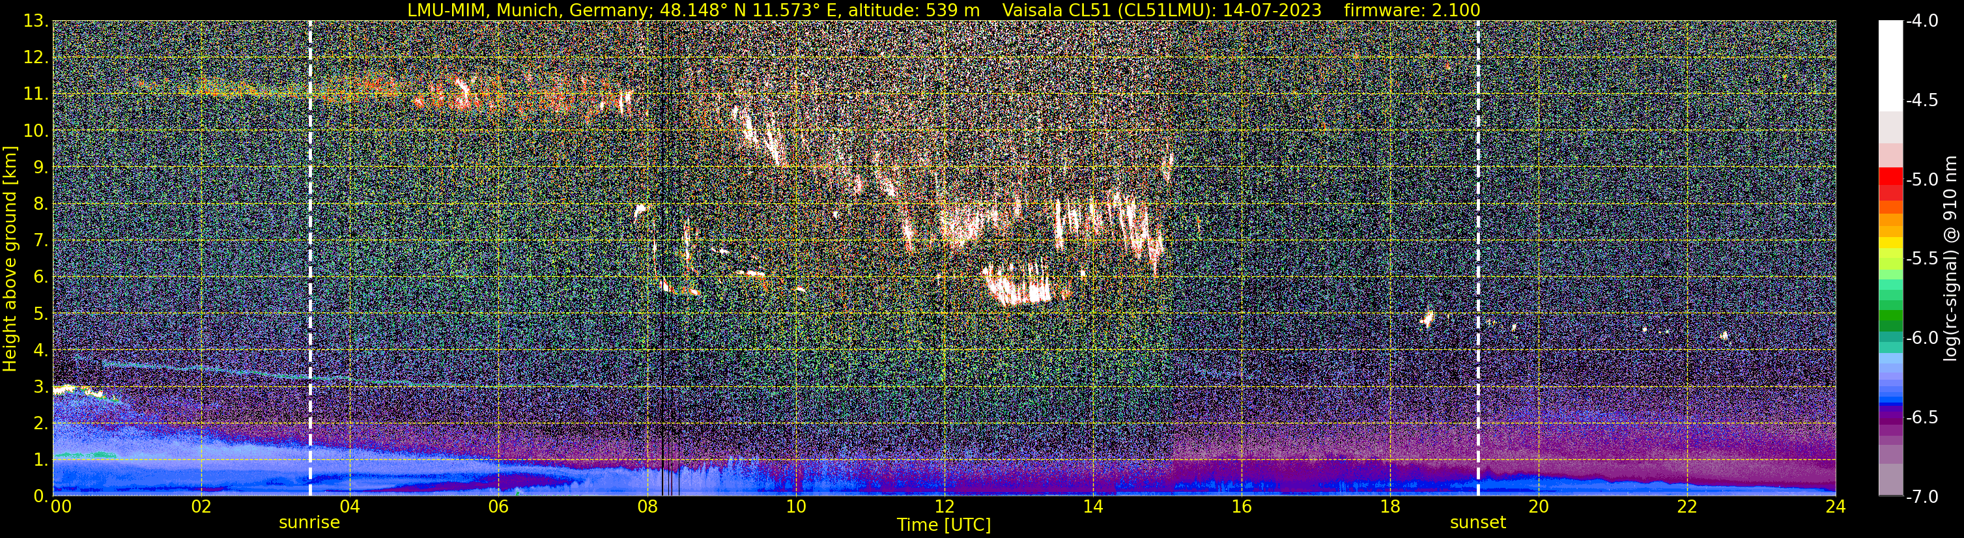This screenshot has width=1964, height=538.
Task: Click the height axis tick label 0.
Action: [41, 496]
